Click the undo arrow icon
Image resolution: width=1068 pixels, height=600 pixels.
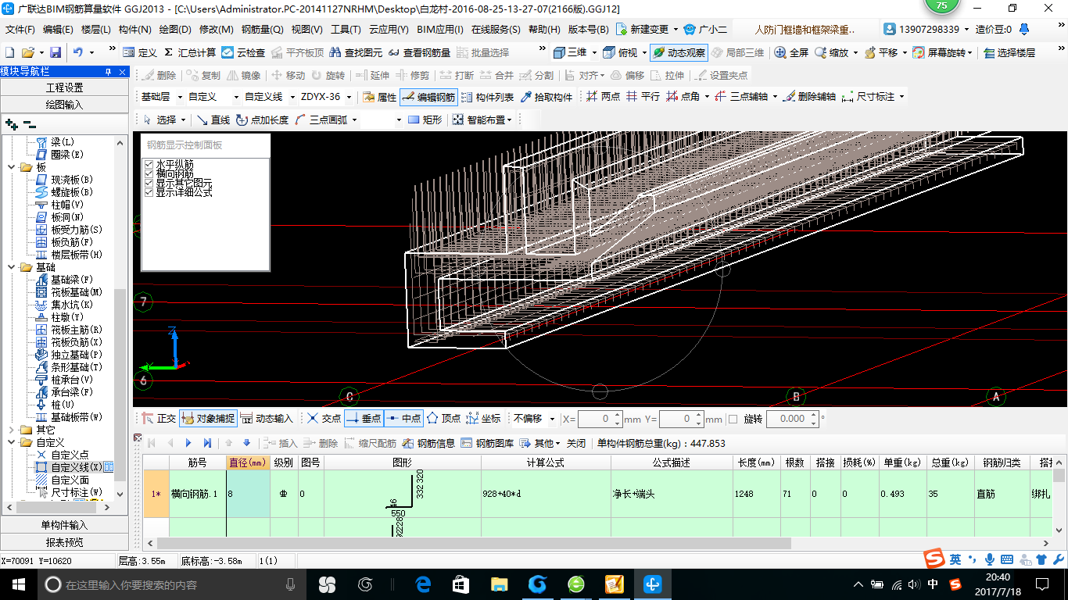tap(78, 52)
